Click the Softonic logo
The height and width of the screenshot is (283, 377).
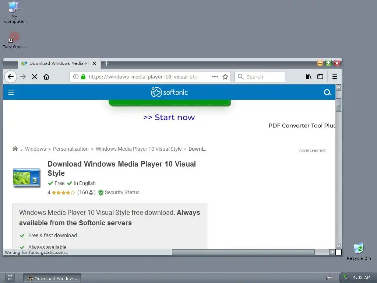[169, 92]
